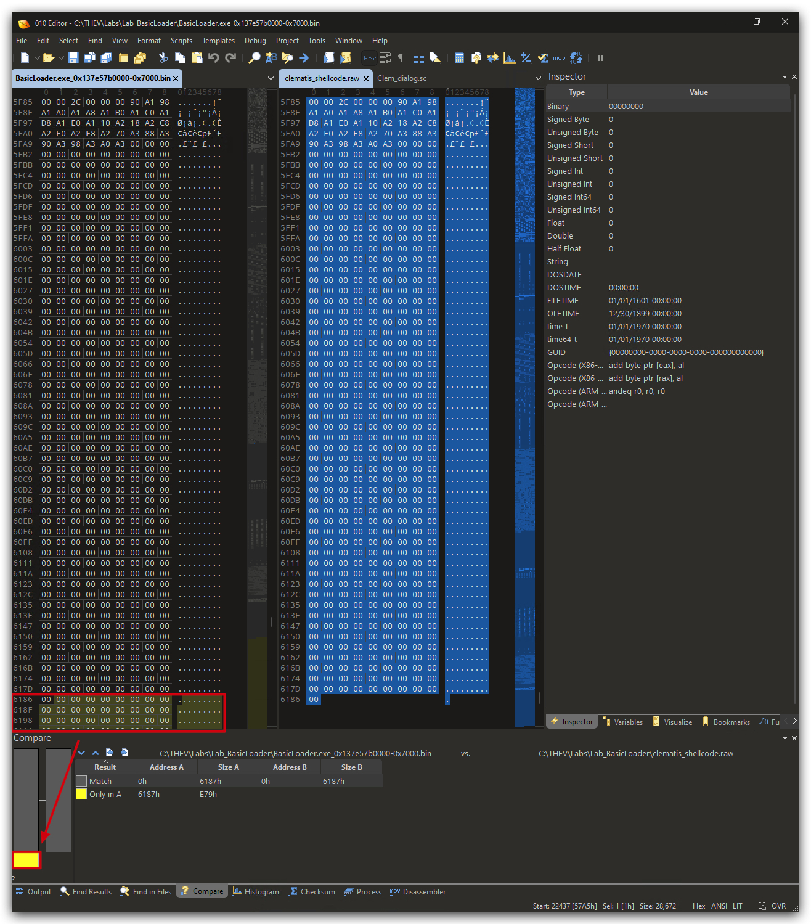The image size is (811, 924).
Task: Toggle the highlighter marker tool
Action: coord(435,58)
